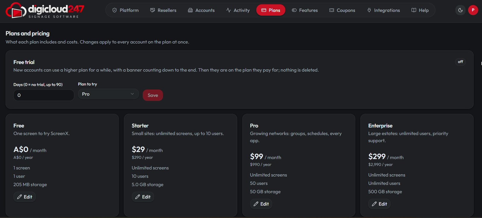Click the 5.0 GB storage text
The height and width of the screenshot is (218, 482).
148,185
